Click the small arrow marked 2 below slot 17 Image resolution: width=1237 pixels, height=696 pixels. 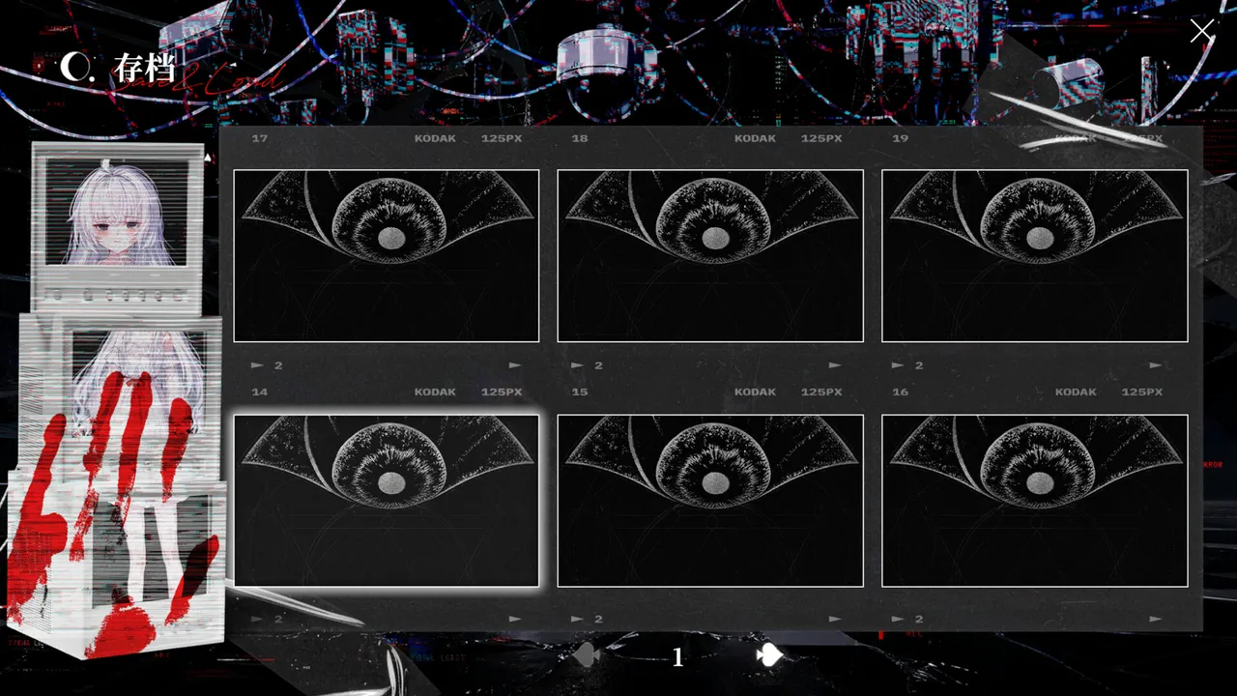267,365
